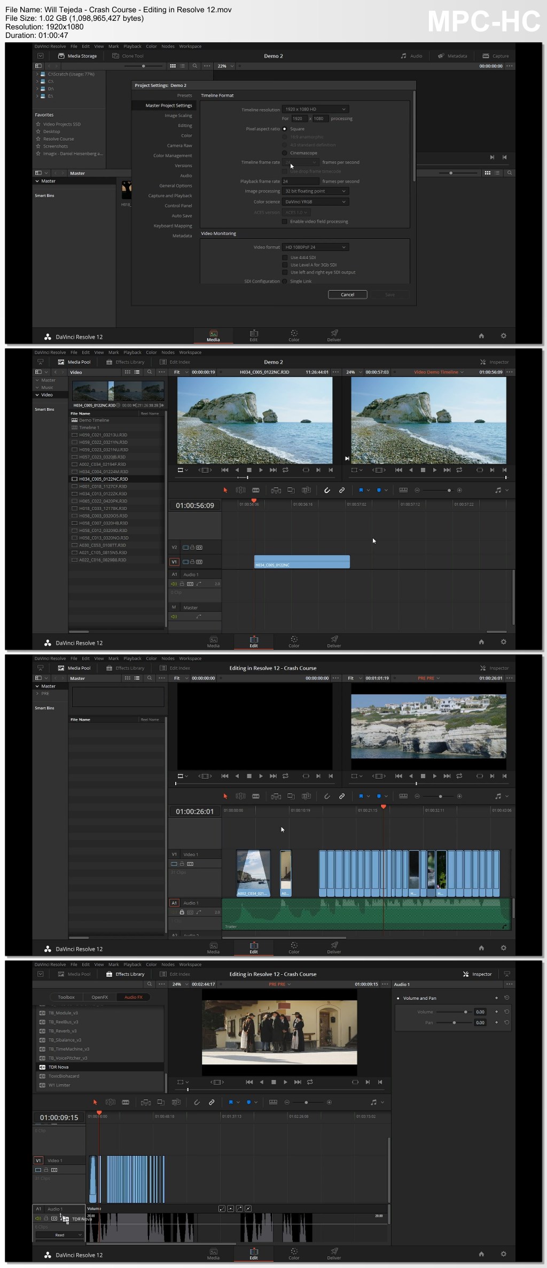Screen dimensions: 547x1268
Task: Open the Clone Tool
Action: (x=128, y=56)
